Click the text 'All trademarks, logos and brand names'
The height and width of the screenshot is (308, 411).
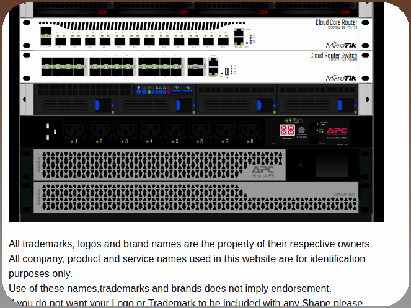tap(95, 244)
